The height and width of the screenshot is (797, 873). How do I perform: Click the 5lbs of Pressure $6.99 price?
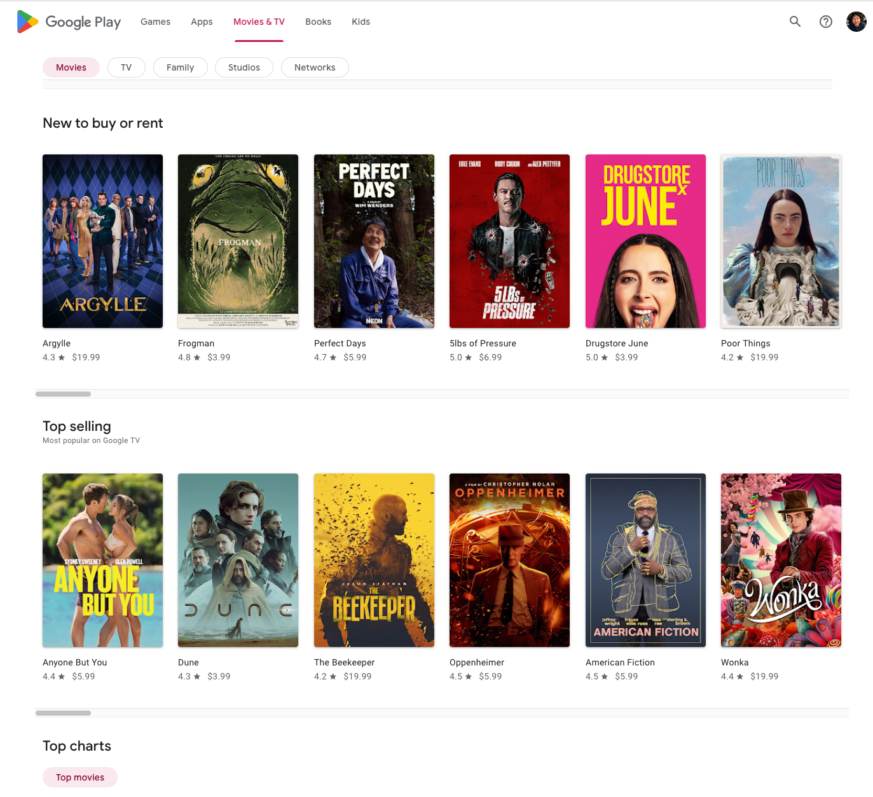pos(490,357)
